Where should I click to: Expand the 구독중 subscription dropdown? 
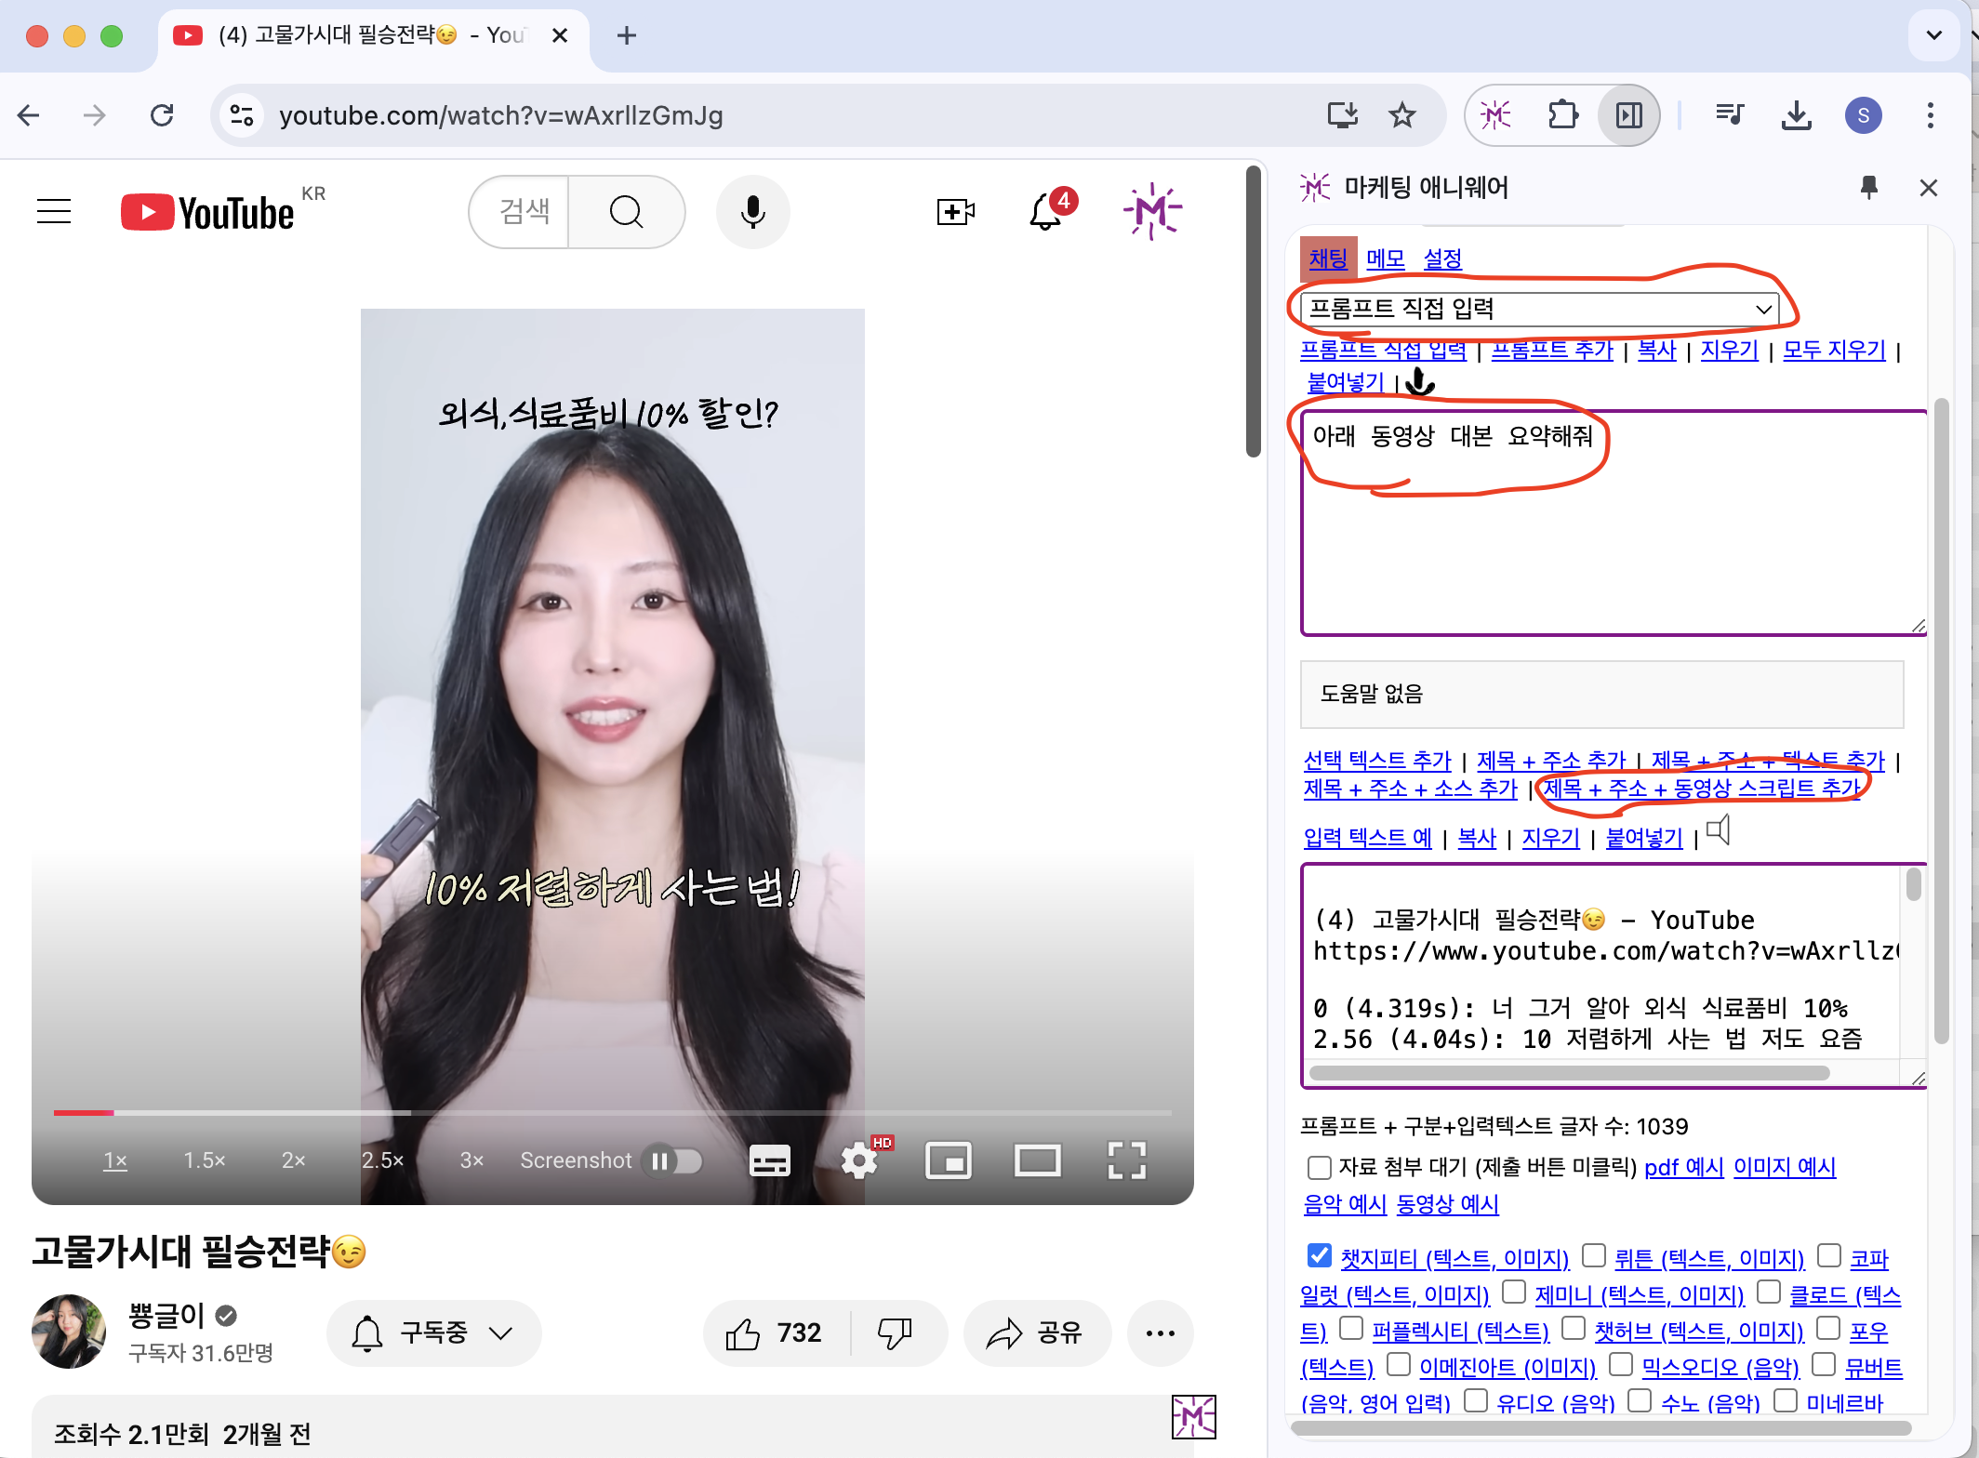pos(433,1333)
